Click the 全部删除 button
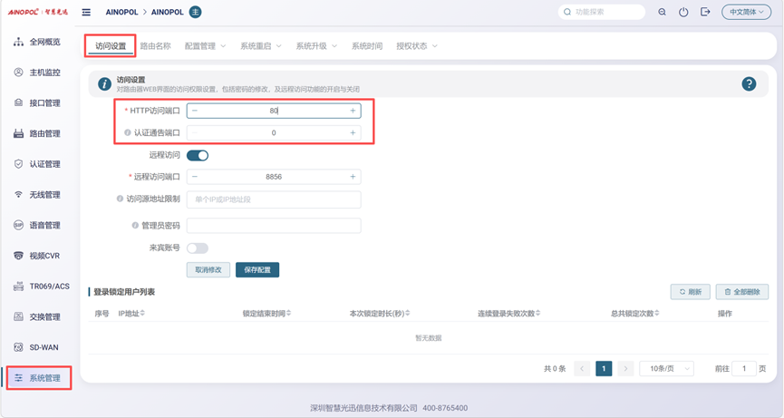 [741, 292]
